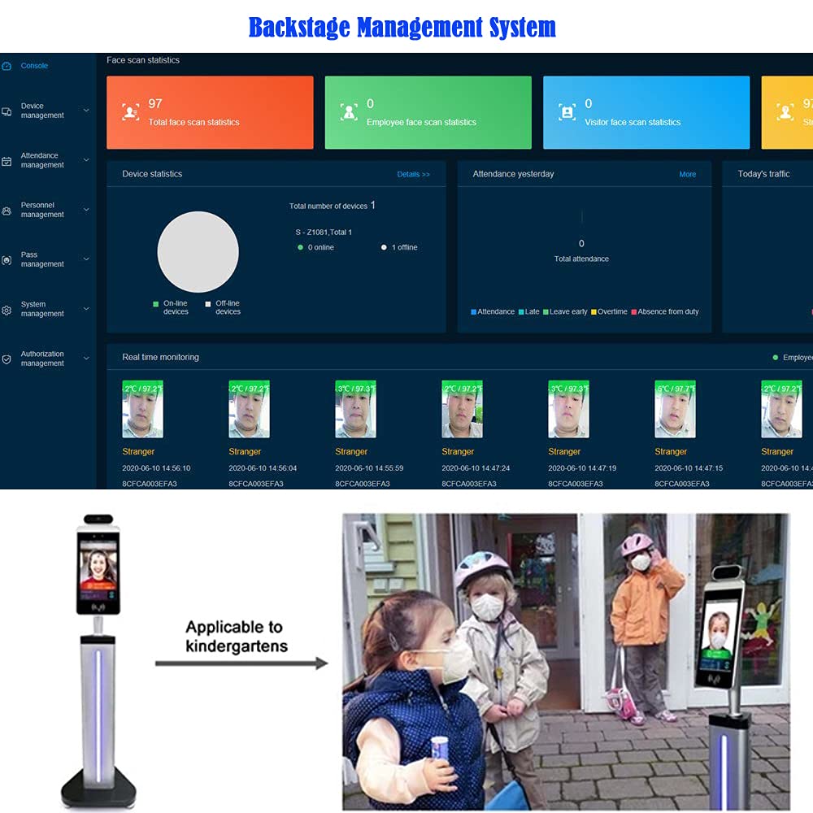Select Personnel management in the sidebar
813x813 pixels.
[x=42, y=210]
